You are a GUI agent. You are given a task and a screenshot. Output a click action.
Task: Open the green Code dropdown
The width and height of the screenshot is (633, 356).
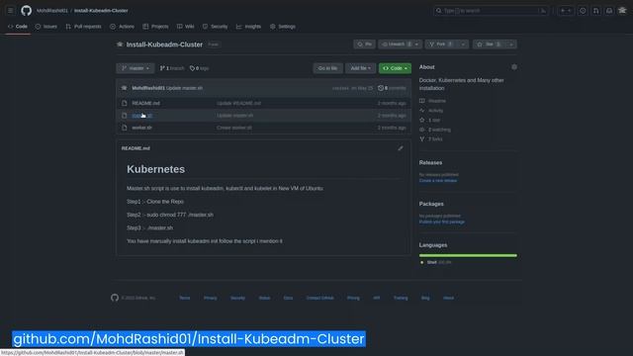[395, 68]
